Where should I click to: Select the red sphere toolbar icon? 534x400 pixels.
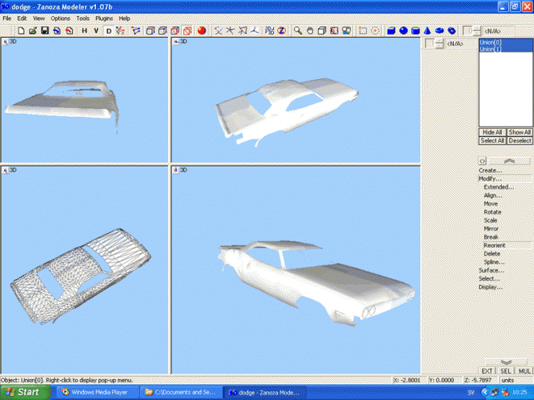202,30
